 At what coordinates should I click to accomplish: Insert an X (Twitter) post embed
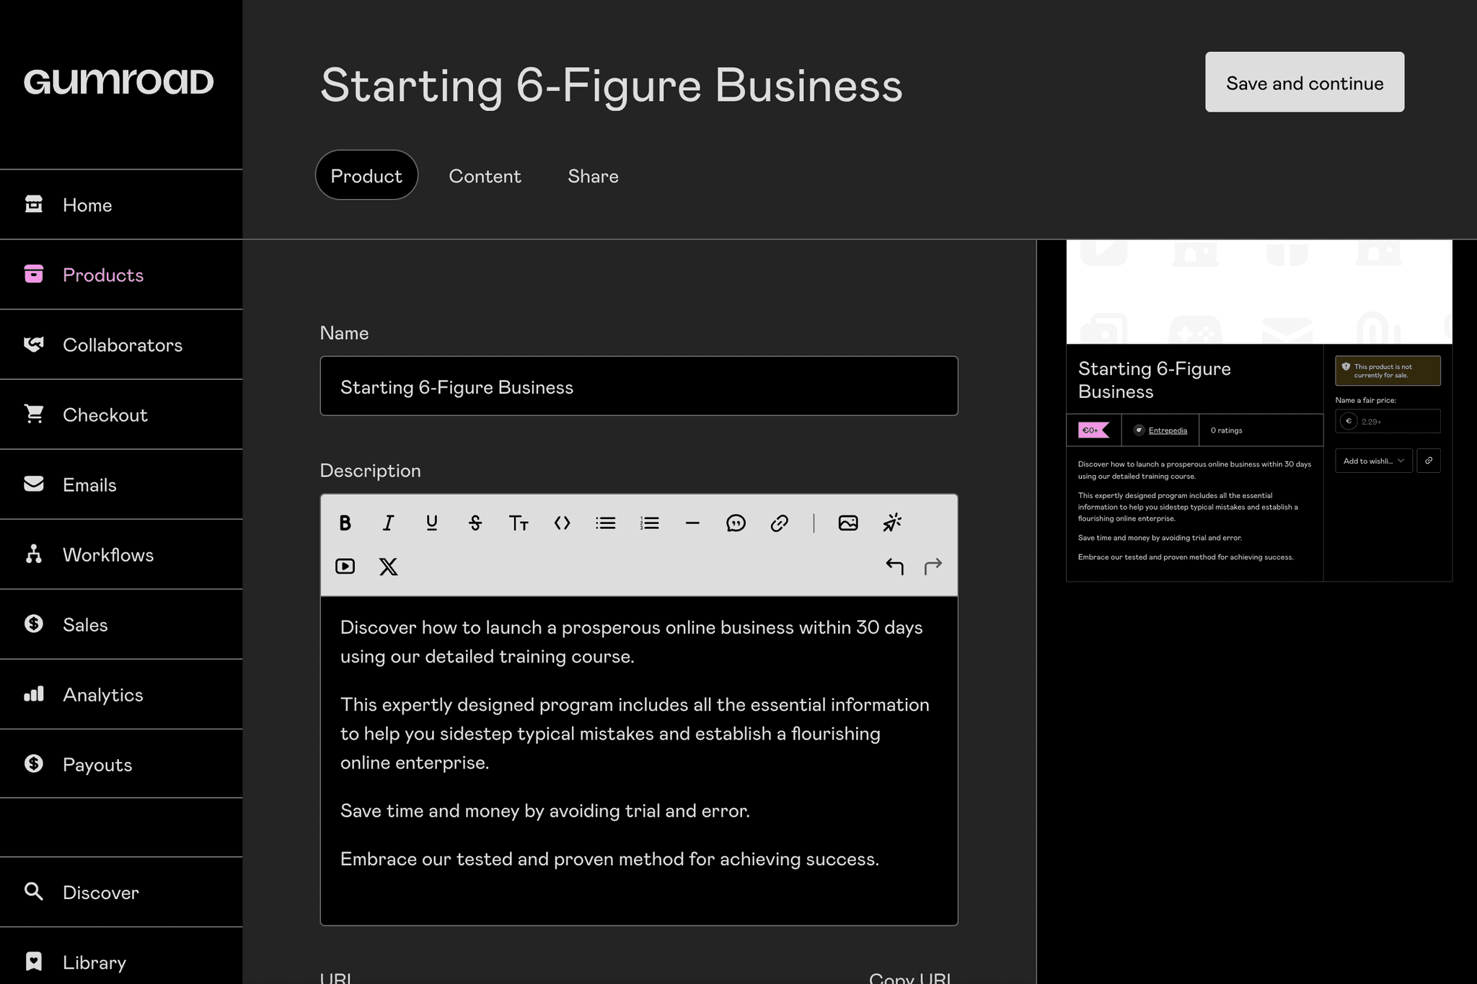coord(389,567)
